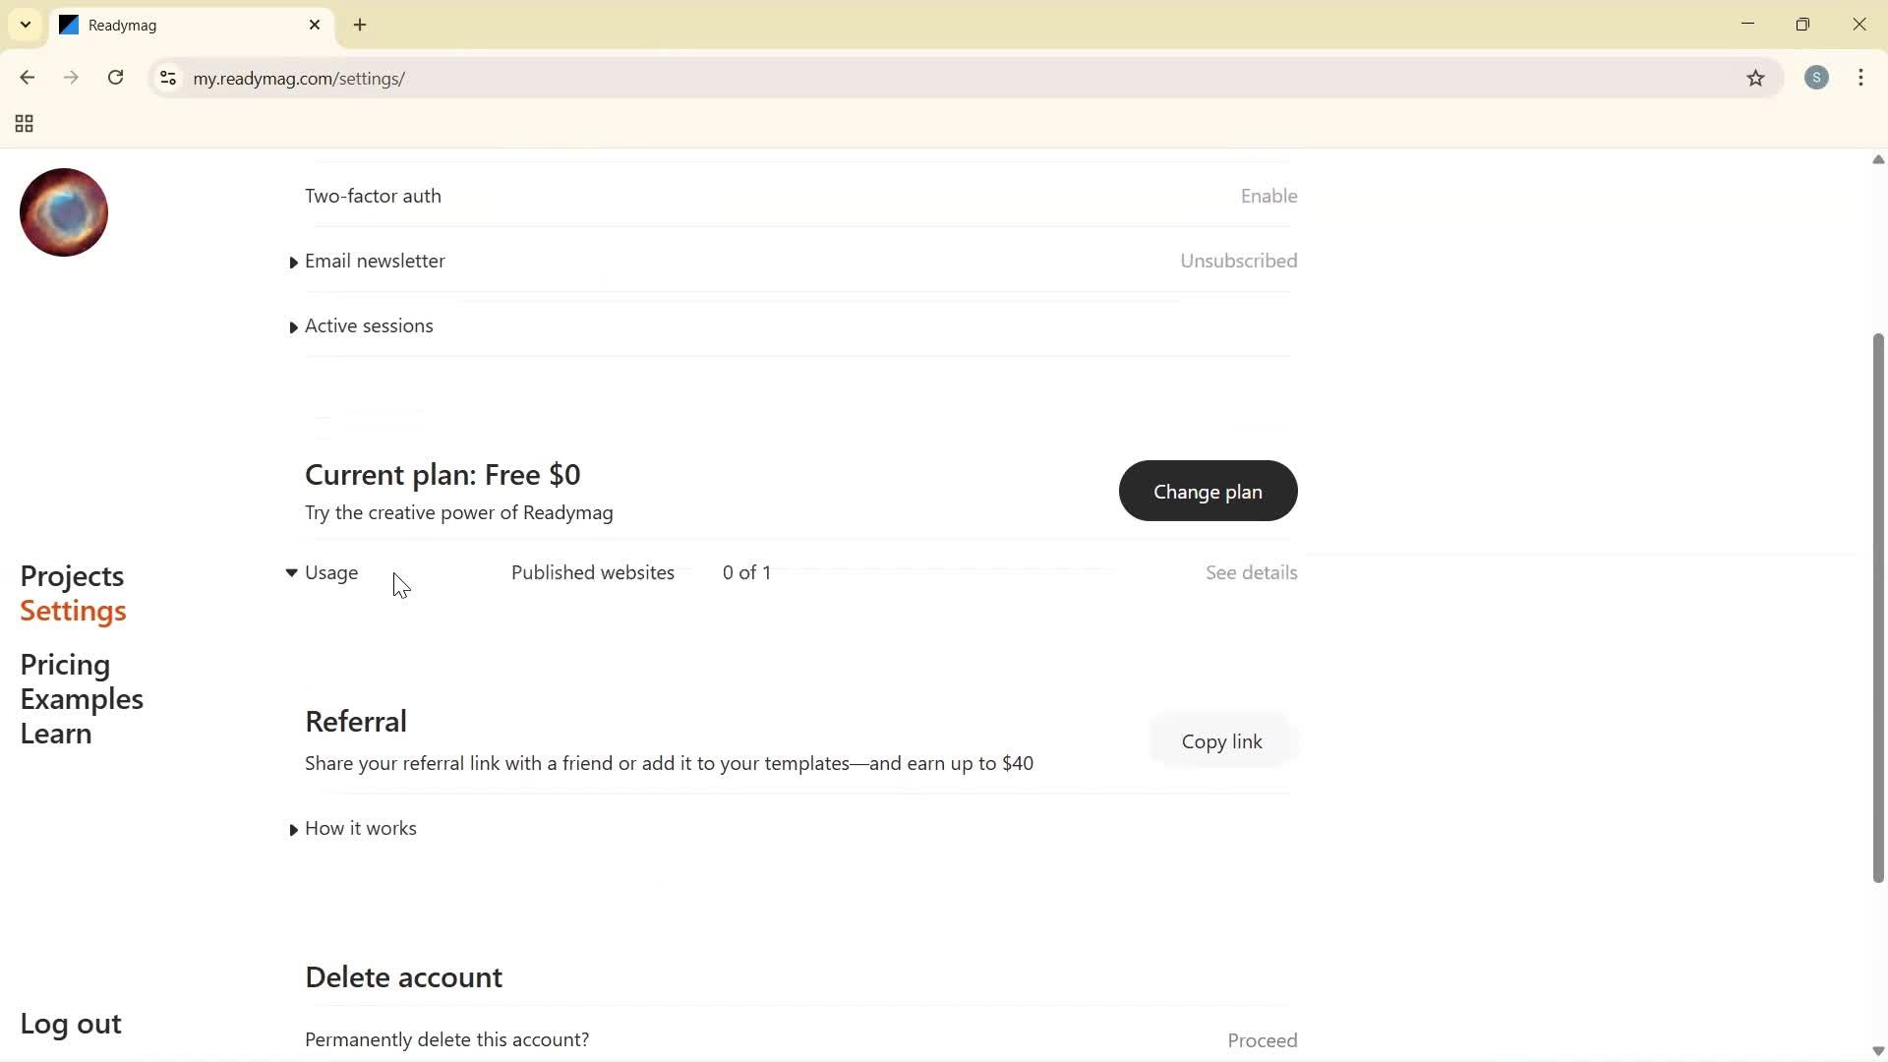Reload the current page

pyautogui.click(x=115, y=78)
